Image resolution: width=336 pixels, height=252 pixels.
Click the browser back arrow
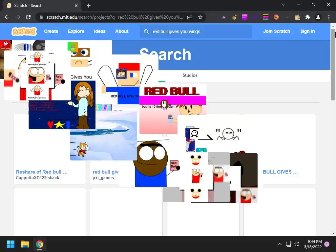pos(7,17)
